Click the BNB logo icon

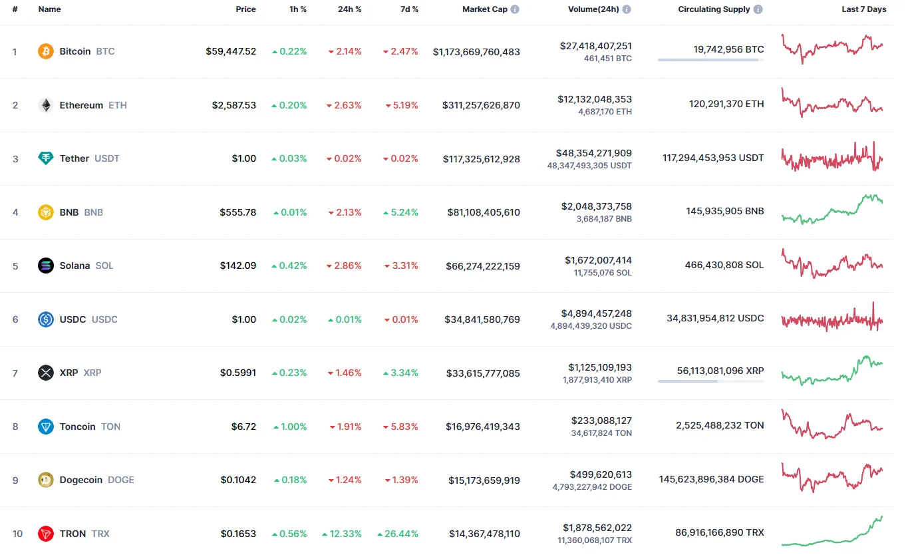[x=46, y=212]
